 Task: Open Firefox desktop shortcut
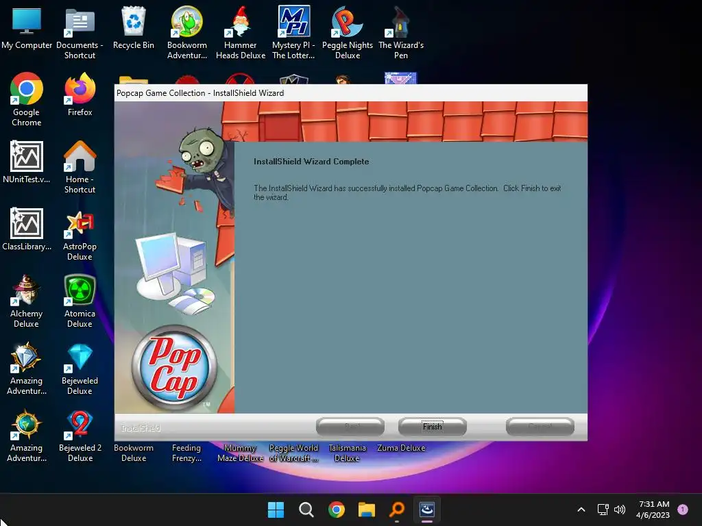pos(80,95)
